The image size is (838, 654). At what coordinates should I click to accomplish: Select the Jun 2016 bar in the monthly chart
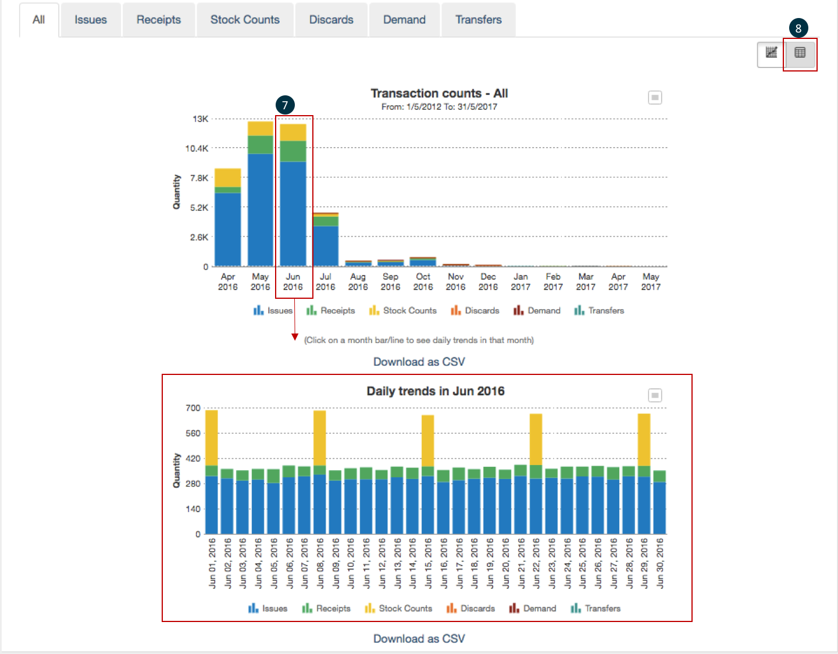click(x=293, y=195)
